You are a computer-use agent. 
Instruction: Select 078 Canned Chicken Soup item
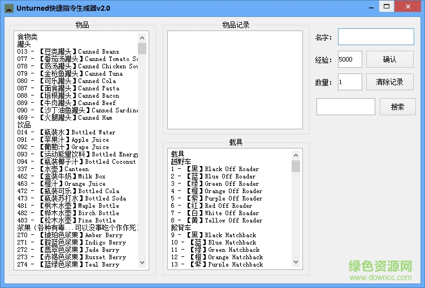(77, 66)
